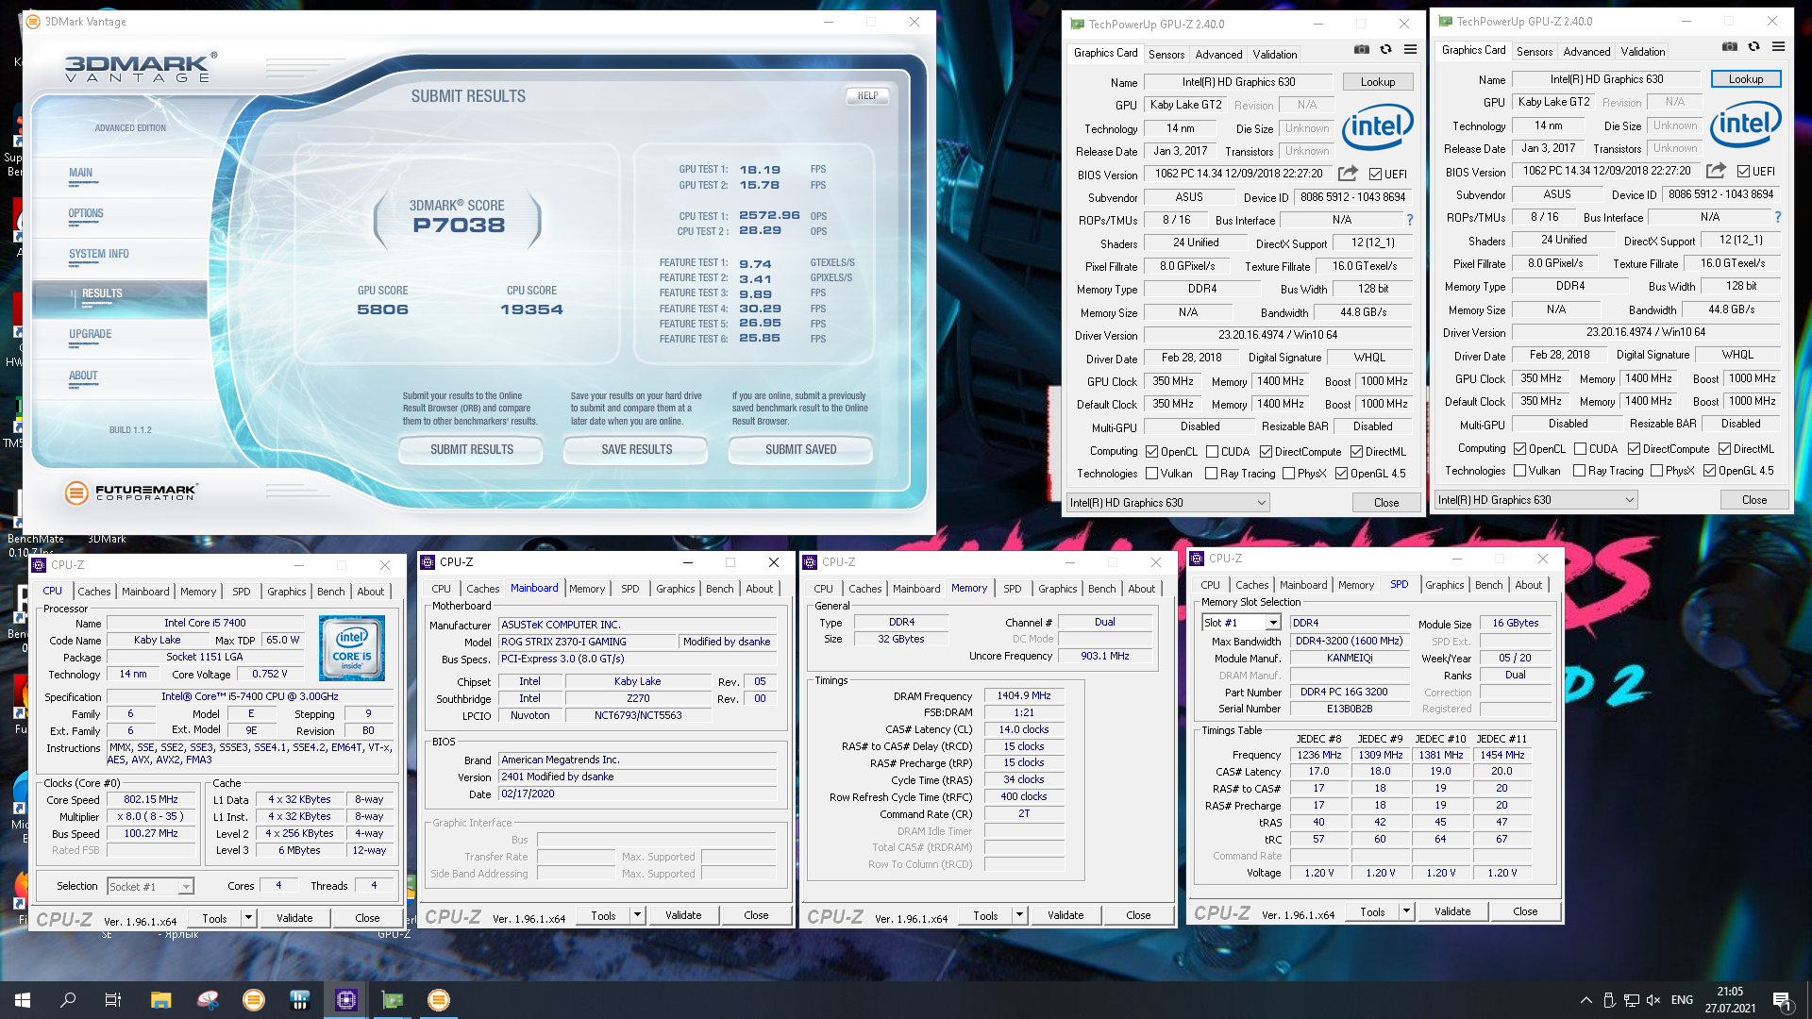
Task: Expand Tools arrow in CPU-Z Mainboard window
Action: 637,915
